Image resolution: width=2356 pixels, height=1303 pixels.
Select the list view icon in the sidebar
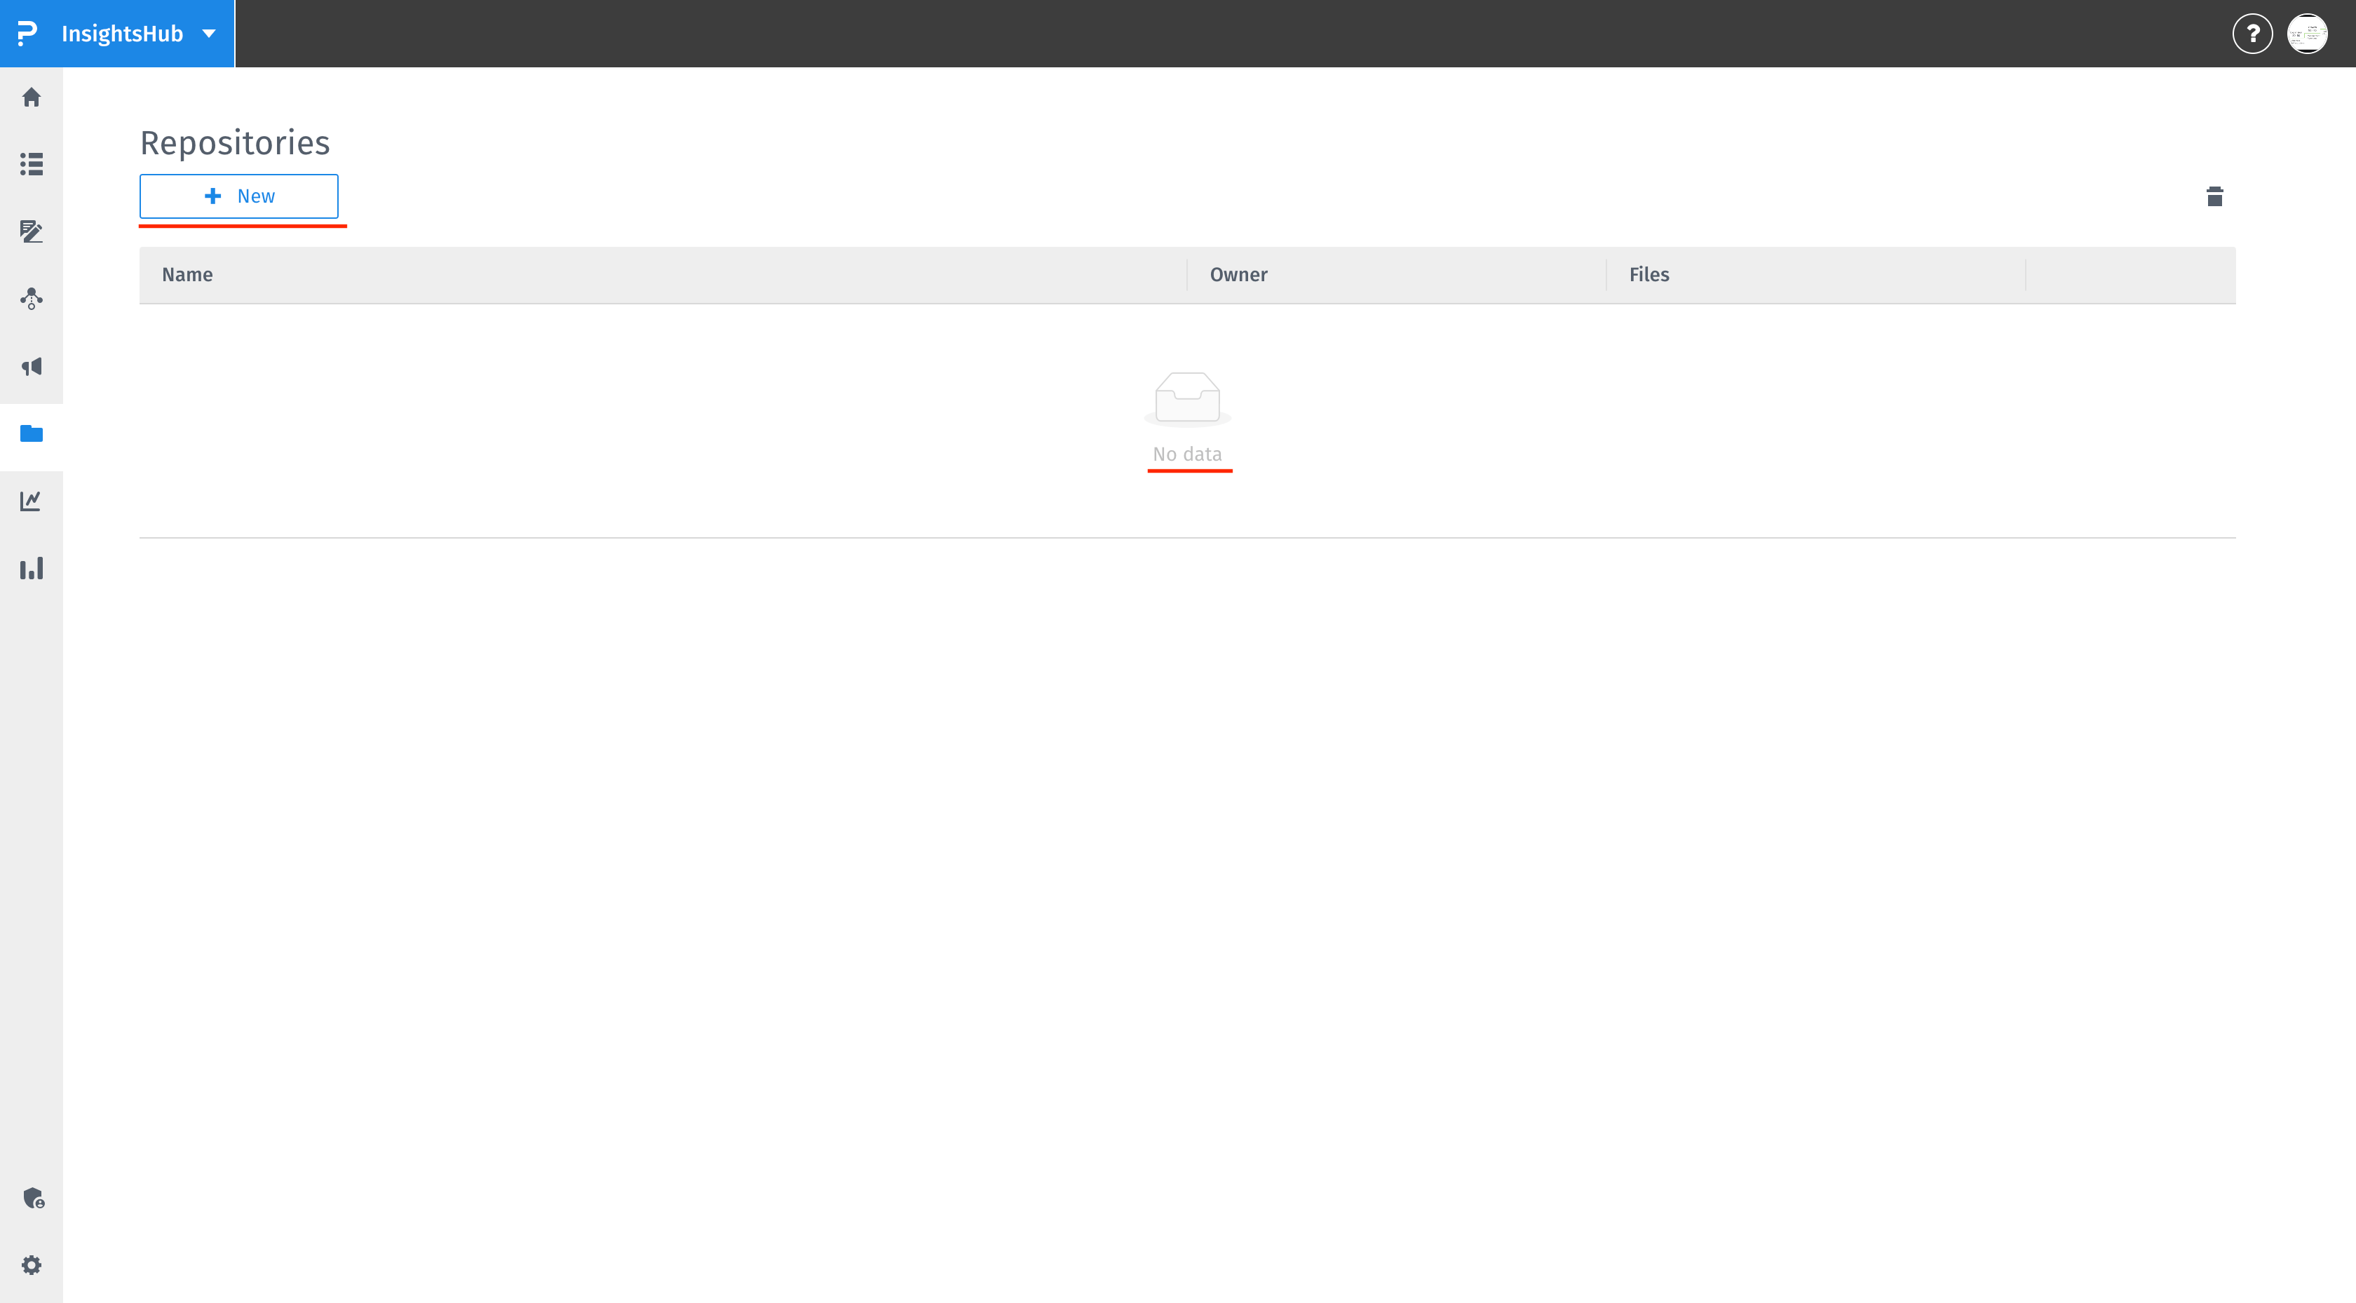click(32, 164)
